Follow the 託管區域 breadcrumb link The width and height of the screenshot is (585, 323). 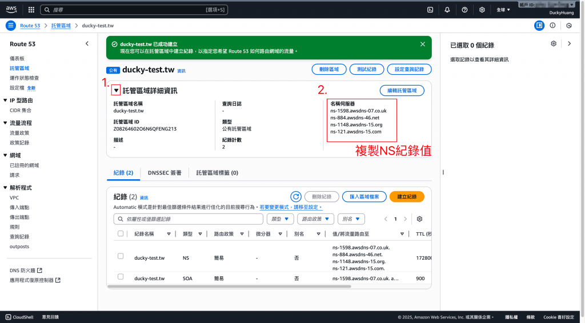61,26
